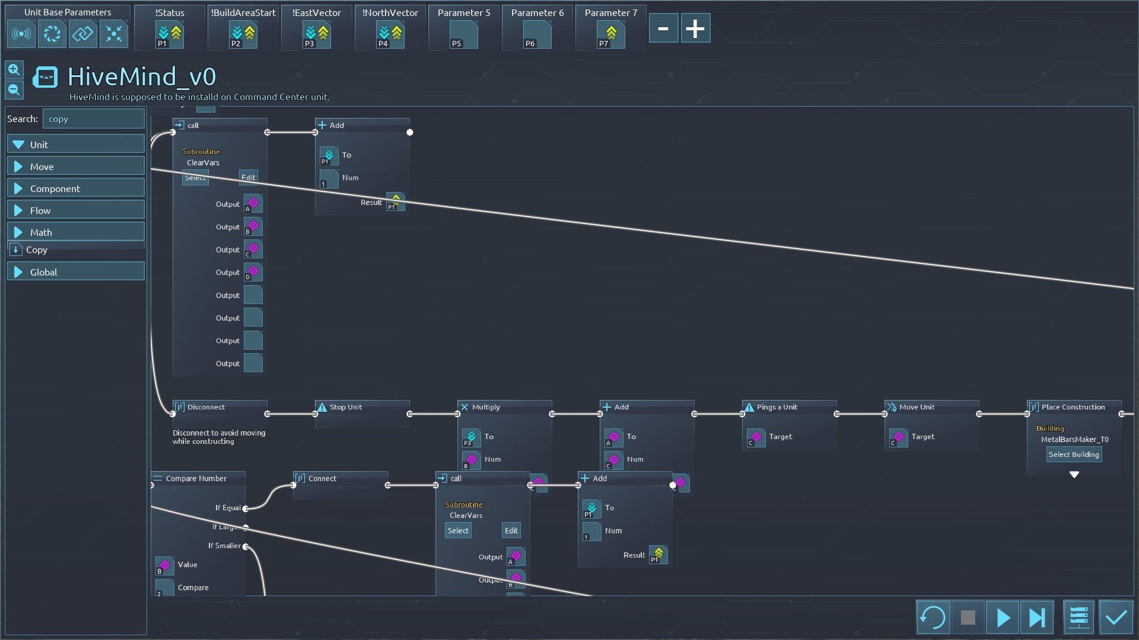The image size is (1139, 640).
Task: Click the zoom in magnifier icon
Action: pos(14,70)
